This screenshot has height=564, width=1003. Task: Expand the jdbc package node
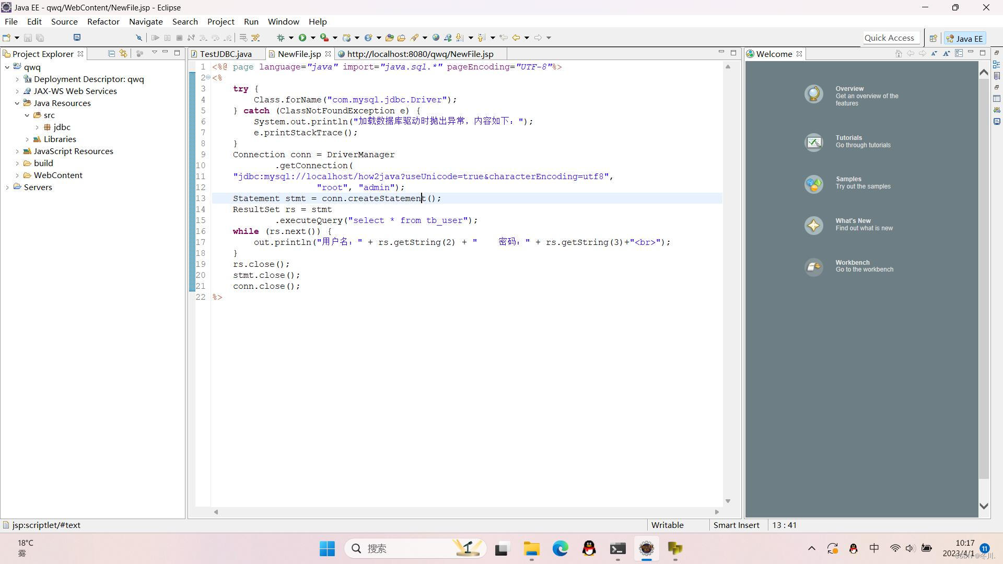(x=37, y=127)
